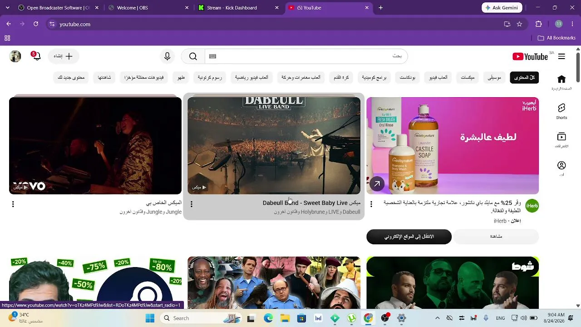Screen dimensions: 581x327
Task: Click the external link arrow on iHerb ad
Action: [x=377, y=184]
